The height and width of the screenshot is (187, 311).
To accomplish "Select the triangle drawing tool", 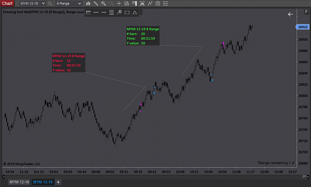I will [135, 12].
